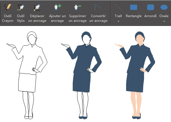Select the Trait line shape
The height and width of the screenshot is (122, 171).
[118, 8]
